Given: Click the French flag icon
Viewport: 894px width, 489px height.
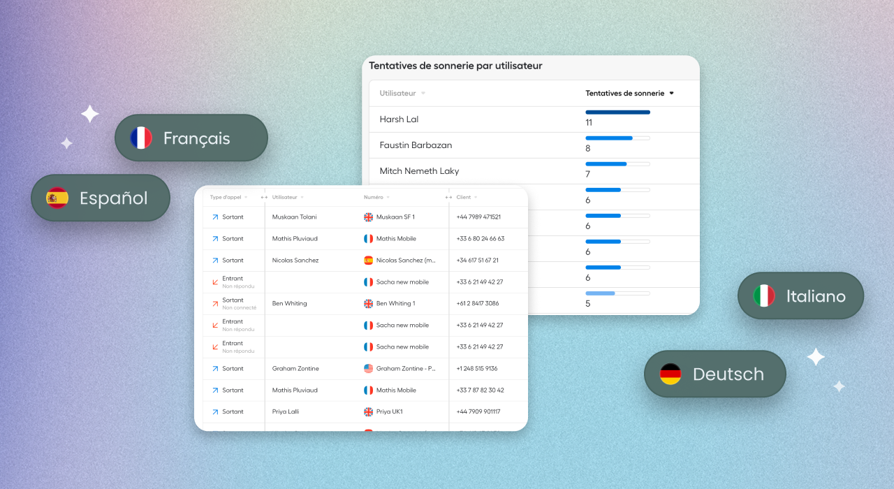Looking at the screenshot, I should coord(141,138).
